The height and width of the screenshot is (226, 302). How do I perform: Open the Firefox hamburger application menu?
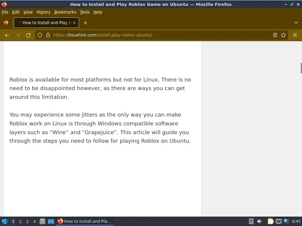tap(295, 35)
